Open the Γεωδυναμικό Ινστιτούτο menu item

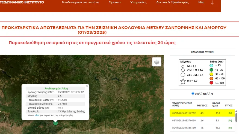(84, 2)
